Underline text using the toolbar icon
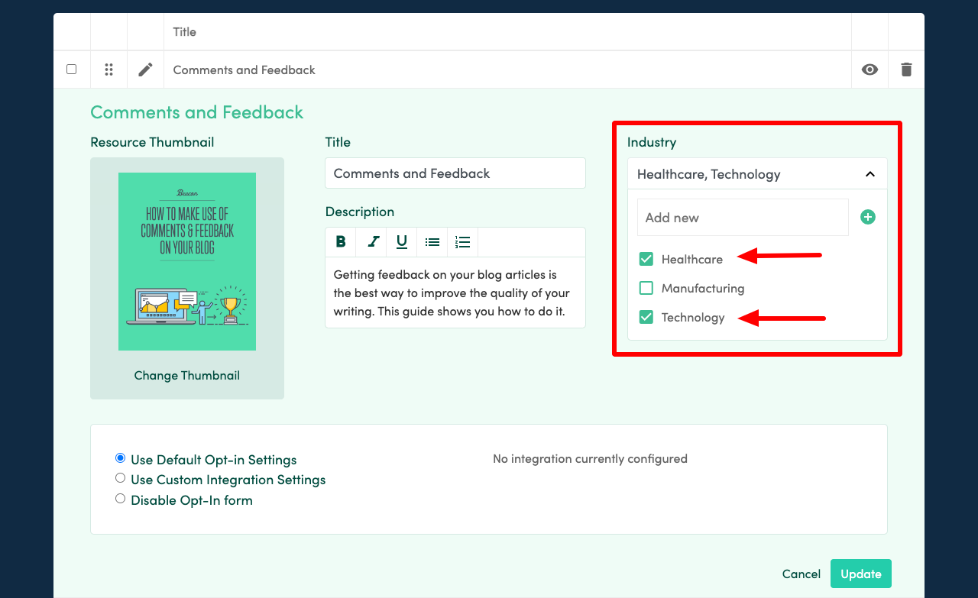The image size is (978, 598). tap(401, 241)
